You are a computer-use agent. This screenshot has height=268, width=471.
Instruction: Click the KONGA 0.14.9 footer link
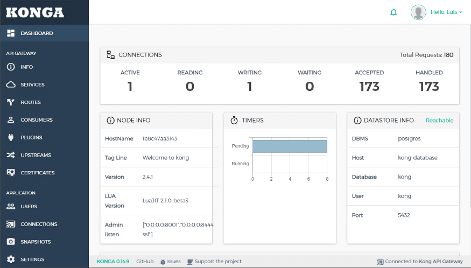click(113, 262)
